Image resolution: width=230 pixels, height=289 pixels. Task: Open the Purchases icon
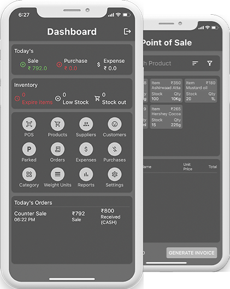115,149
